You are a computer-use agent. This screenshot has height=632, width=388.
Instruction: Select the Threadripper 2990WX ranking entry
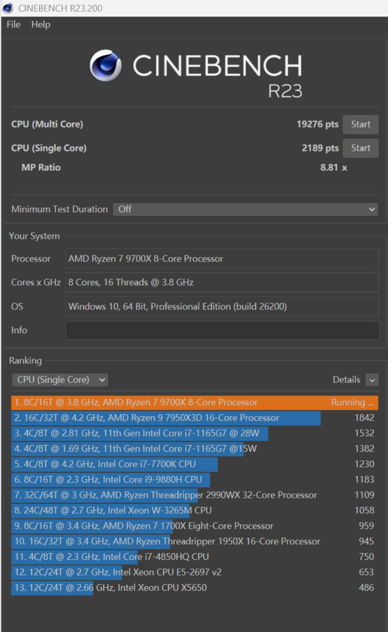[194, 495]
